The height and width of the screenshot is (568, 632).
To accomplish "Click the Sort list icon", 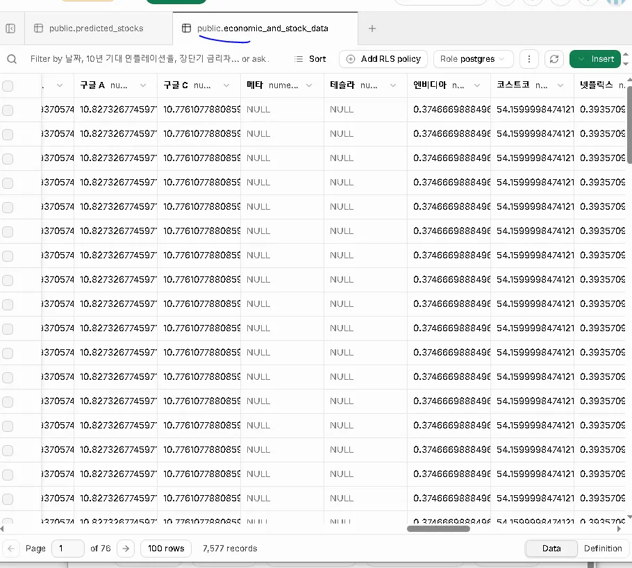I will [x=298, y=59].
